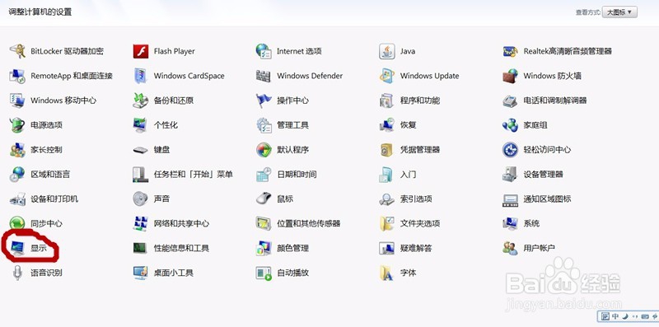The height and width of the screenshot is (327, 659).
Task: Click 索引选项 link
Action: click(x=416, y=199)
